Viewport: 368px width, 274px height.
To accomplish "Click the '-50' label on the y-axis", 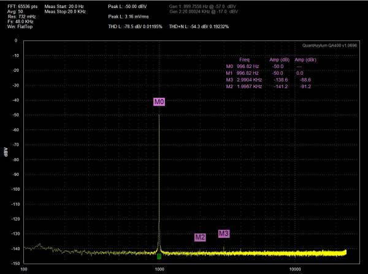I will (16, 115).
